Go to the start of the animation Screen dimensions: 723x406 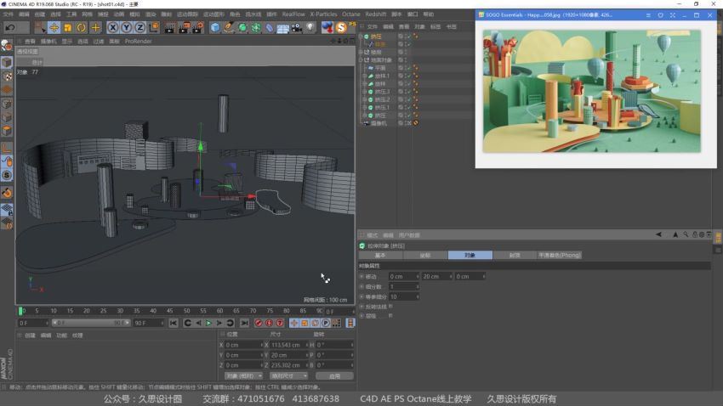[174, 323]
